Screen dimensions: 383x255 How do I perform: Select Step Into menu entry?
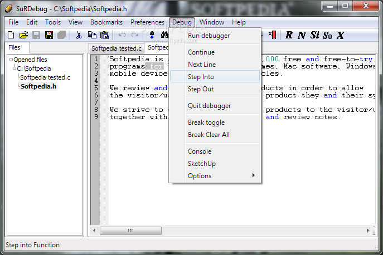[215, 77]
